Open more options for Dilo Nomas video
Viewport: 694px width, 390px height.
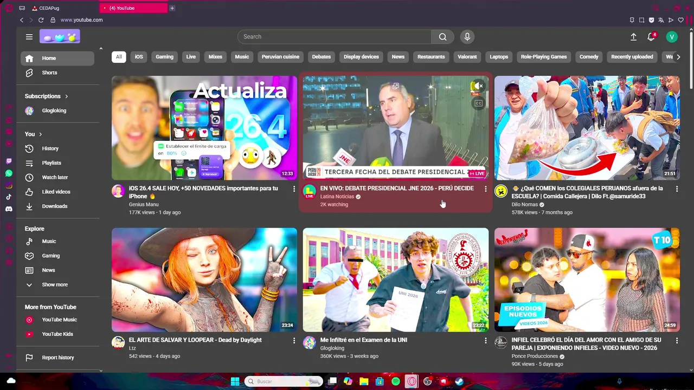pyautogui.click(x=677, y=189)
